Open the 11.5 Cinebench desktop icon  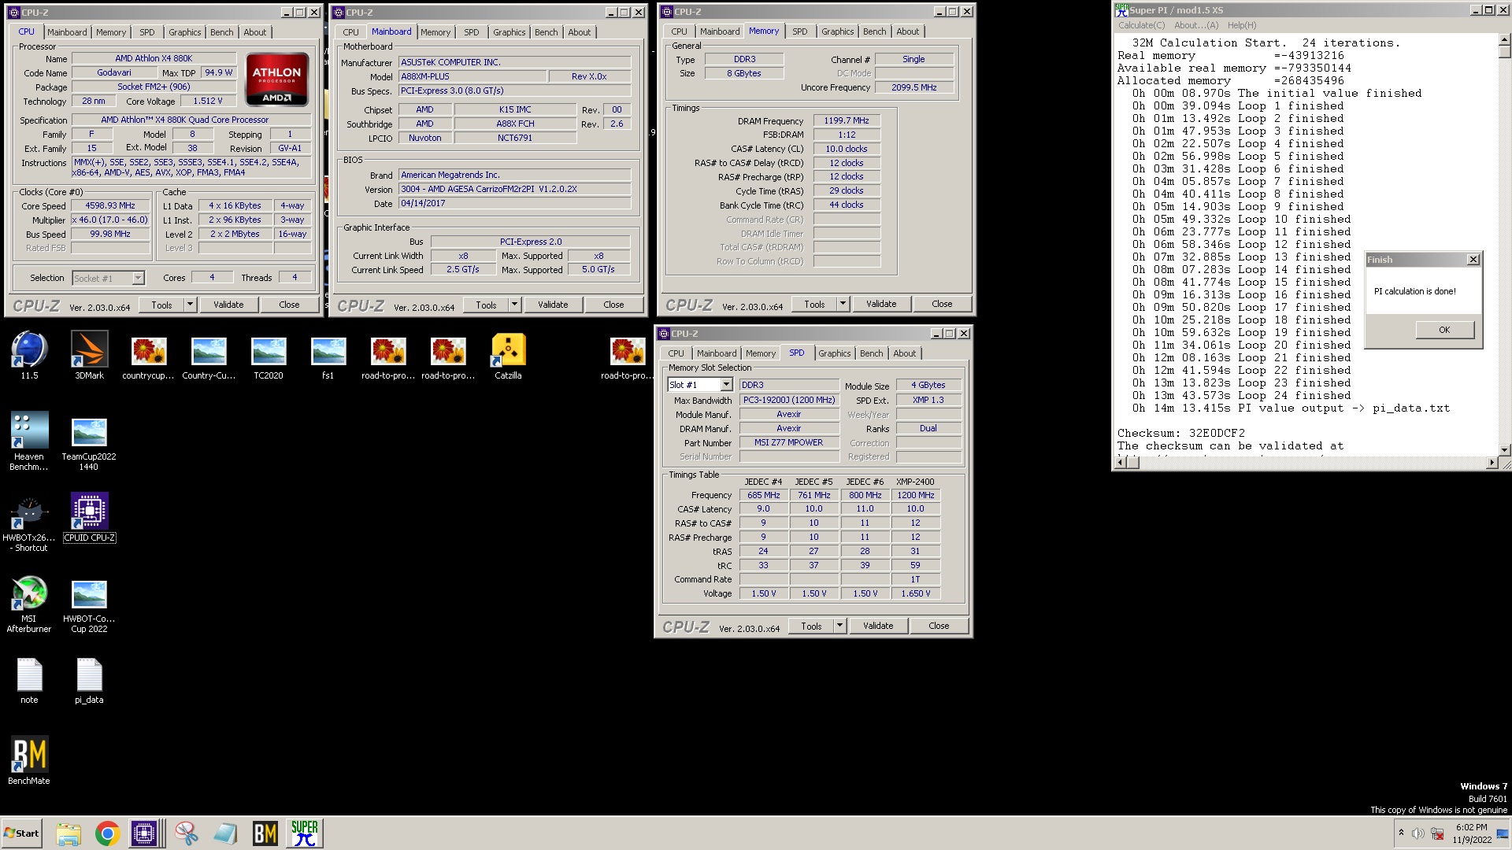tap(29, 355)
